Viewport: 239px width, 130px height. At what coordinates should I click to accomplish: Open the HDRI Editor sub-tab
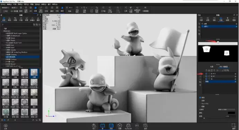(223, 67)
